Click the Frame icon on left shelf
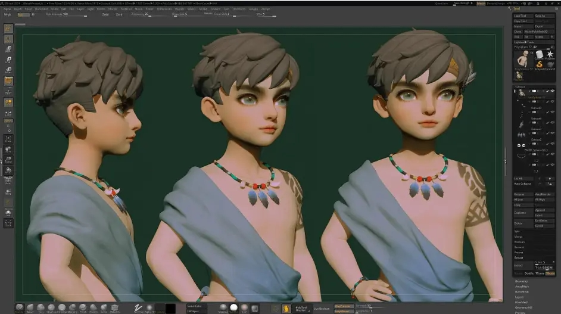The image size is (561, 314). [x=8, y=139]
